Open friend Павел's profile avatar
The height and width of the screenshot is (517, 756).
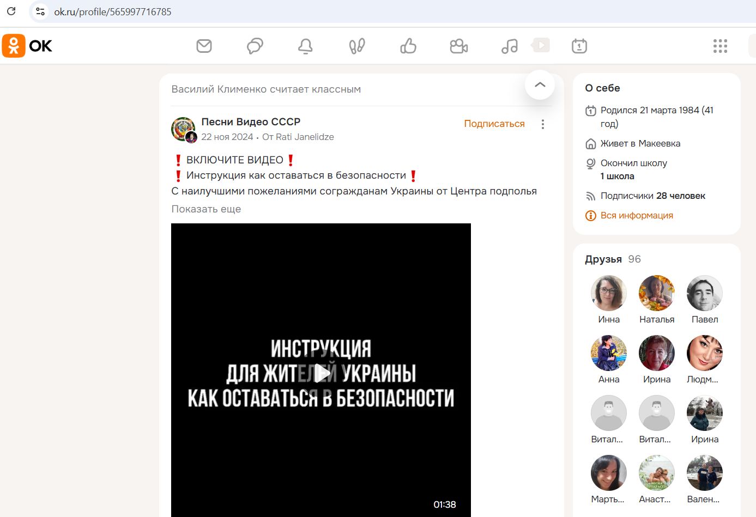tap(704, 293)
